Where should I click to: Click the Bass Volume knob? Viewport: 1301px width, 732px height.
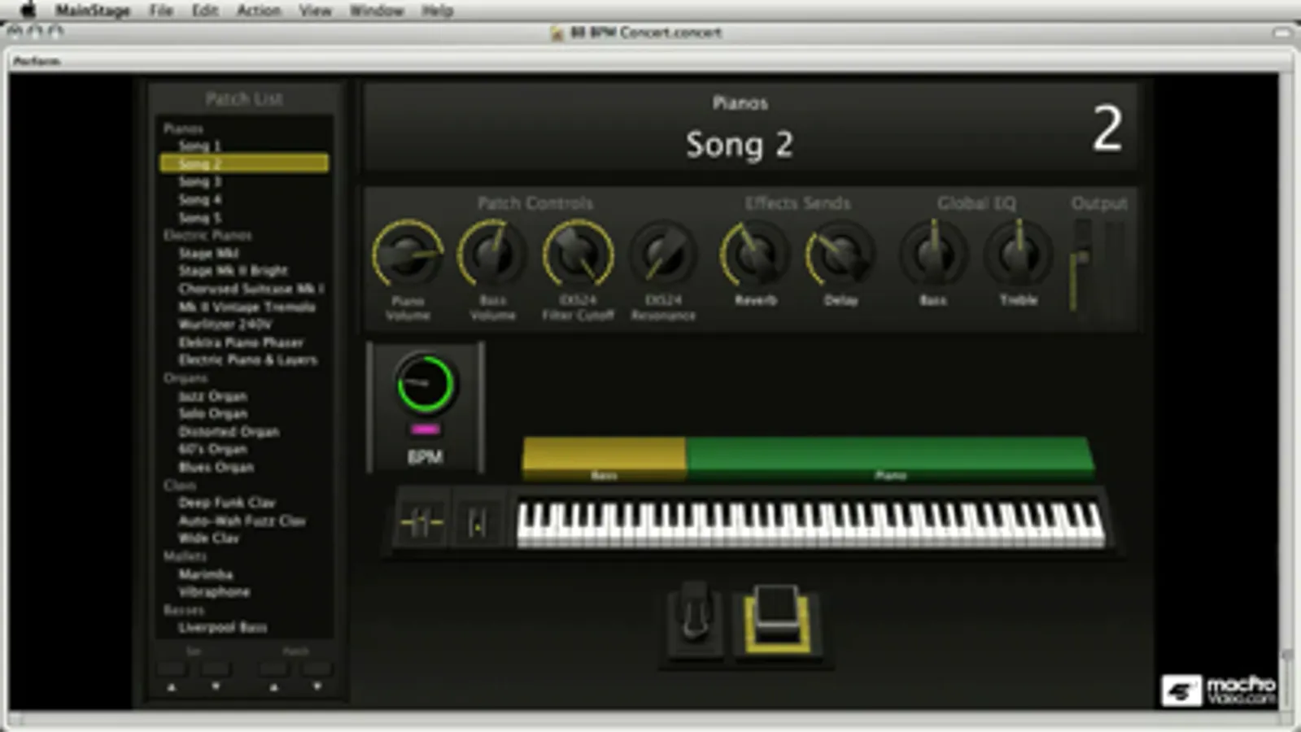click(492, 253)
